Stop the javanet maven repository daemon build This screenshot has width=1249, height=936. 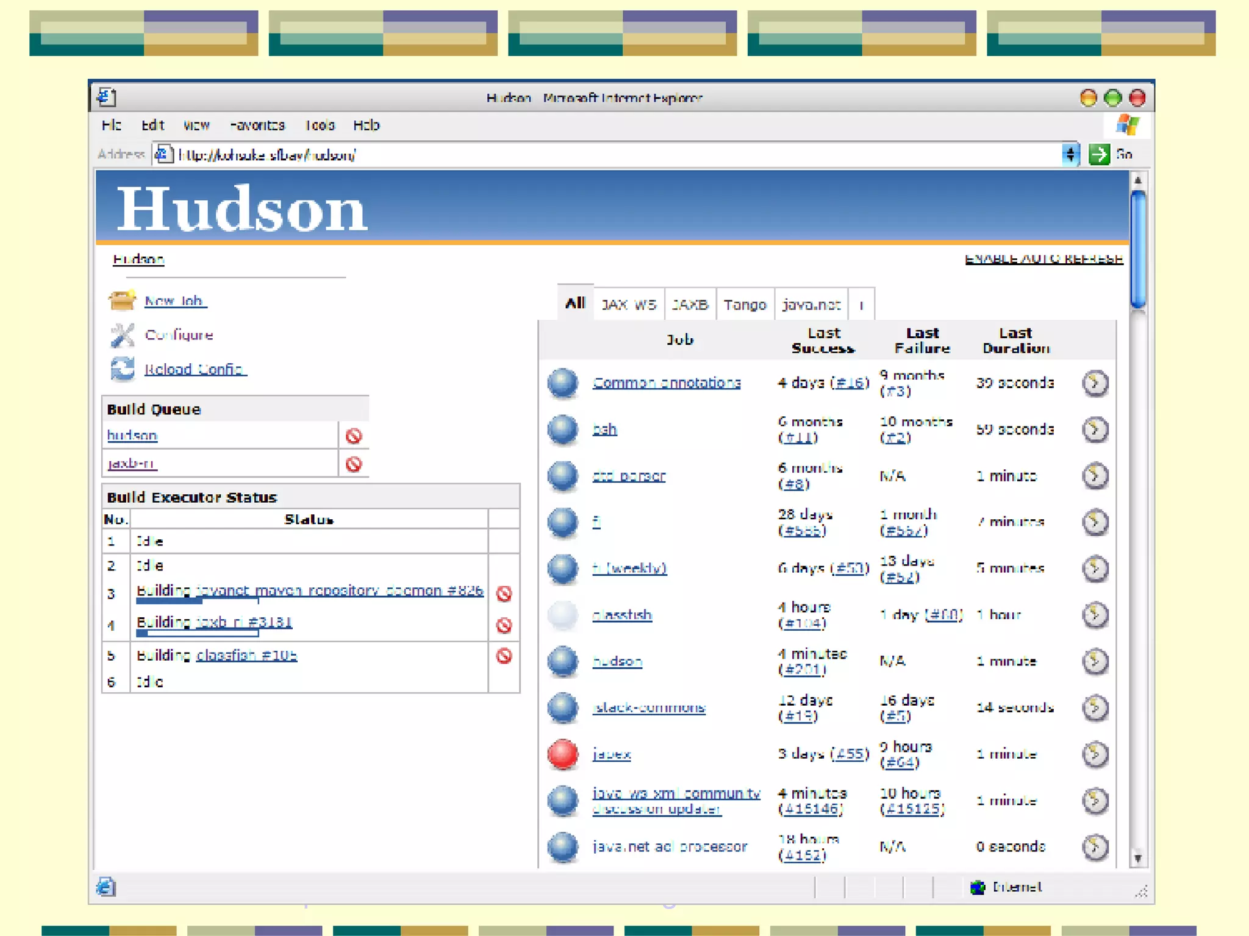504,594
